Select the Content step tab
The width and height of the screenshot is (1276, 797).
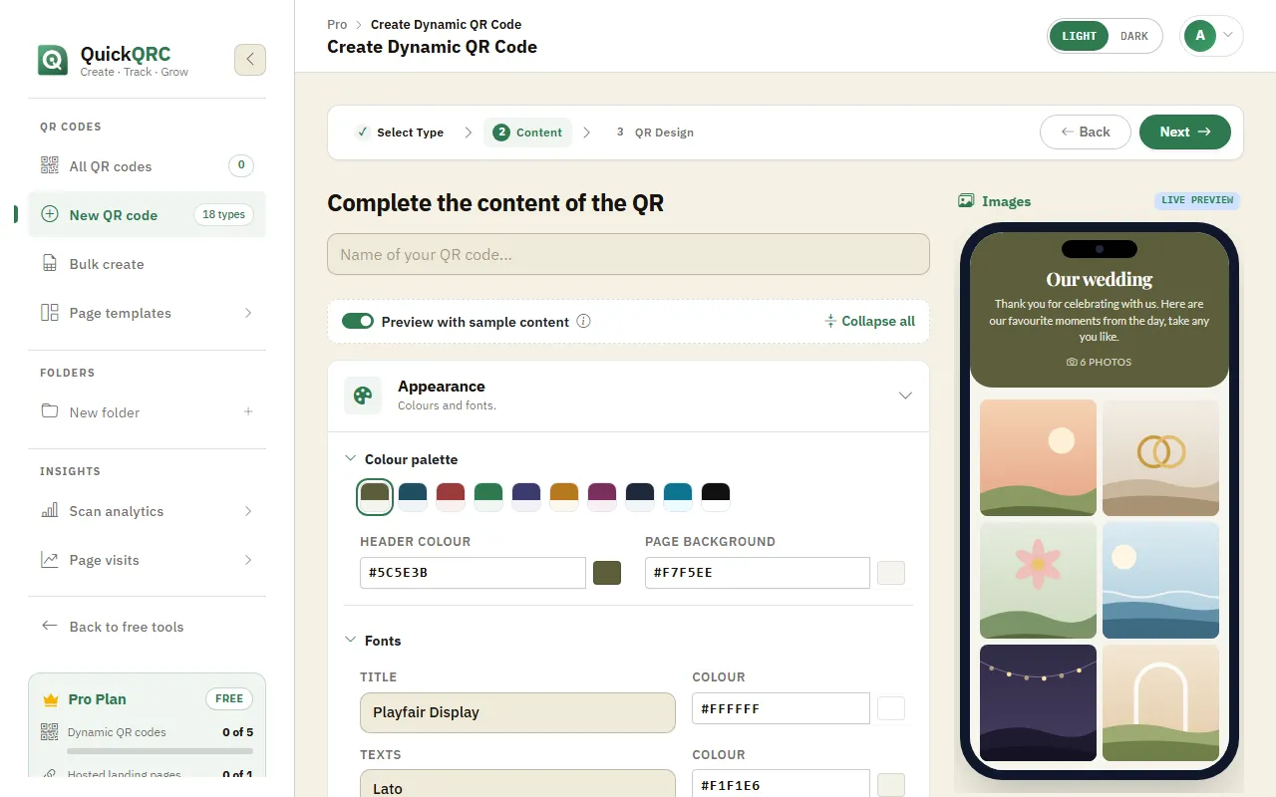click(x=527, y=133)
